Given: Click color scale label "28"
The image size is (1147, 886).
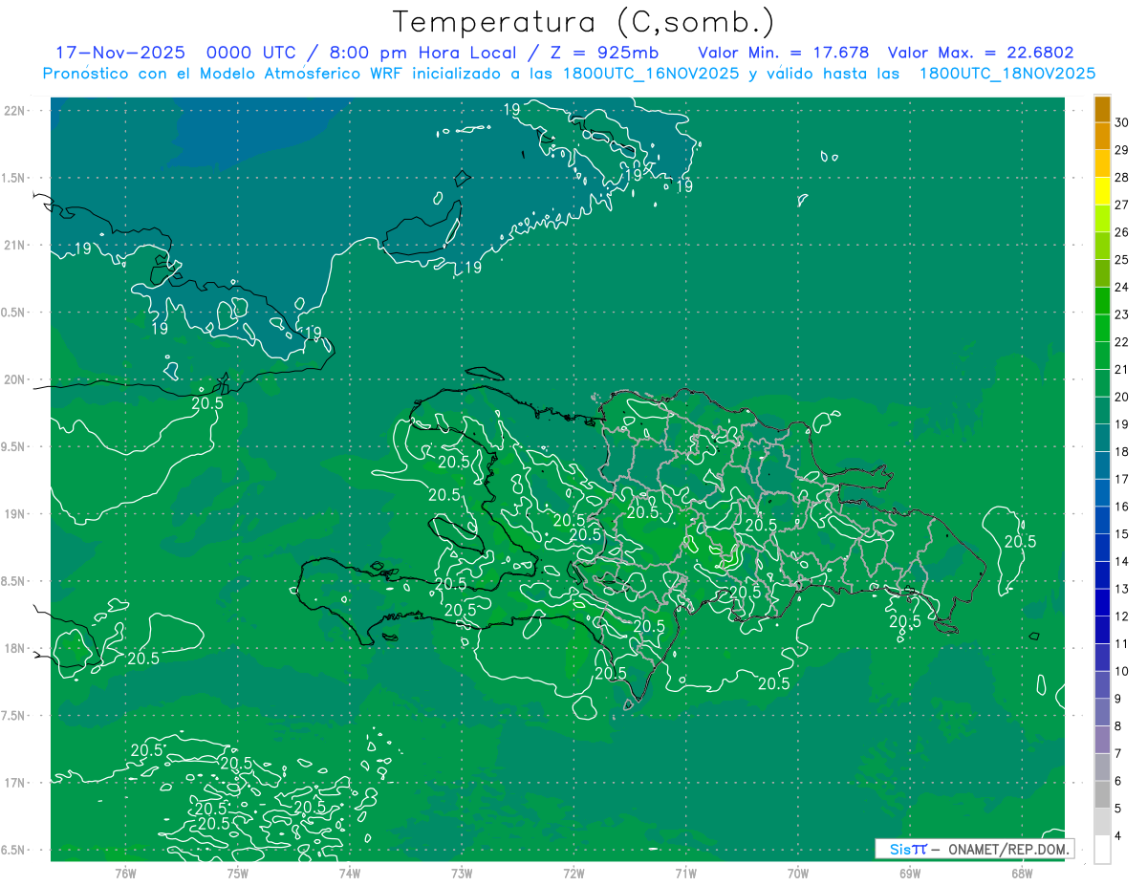Looking at the screenshot, I should (x=1121, y=177).
